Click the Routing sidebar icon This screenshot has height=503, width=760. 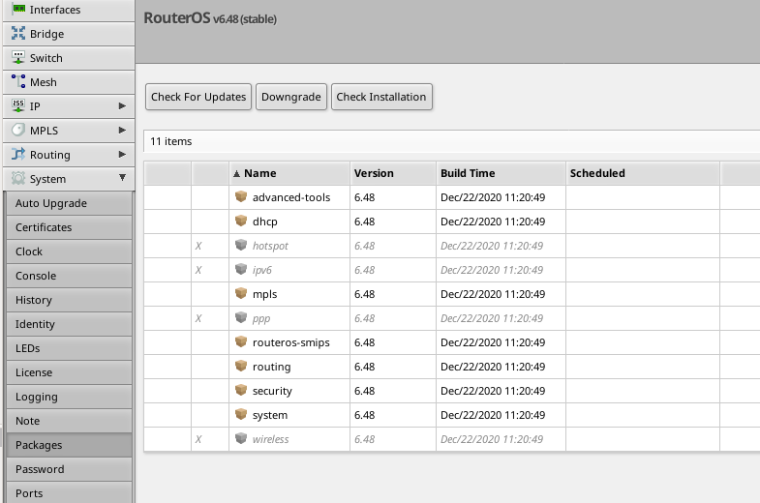click(18, 154)
